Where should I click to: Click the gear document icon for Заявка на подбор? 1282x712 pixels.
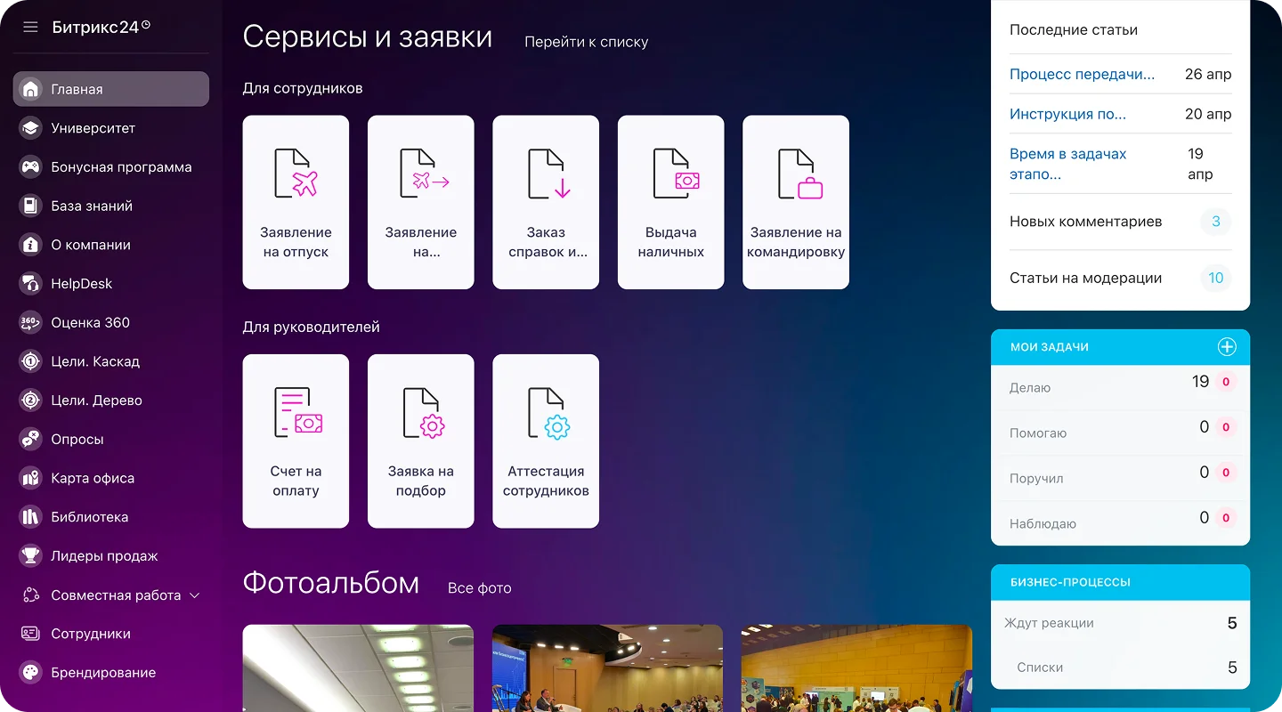[422, 412]
